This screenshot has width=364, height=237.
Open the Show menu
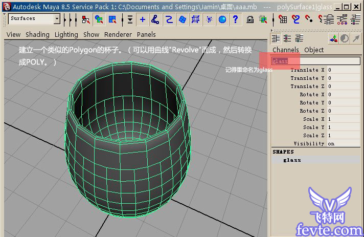point(91,34)
